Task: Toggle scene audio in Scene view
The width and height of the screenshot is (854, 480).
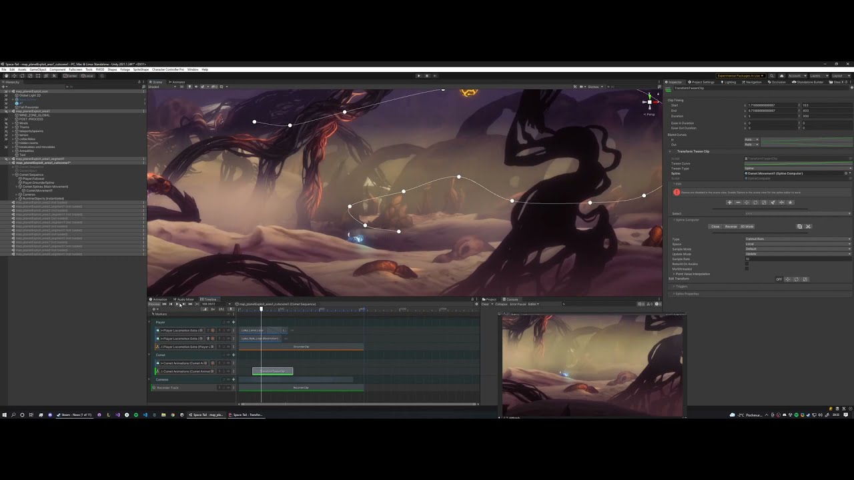Action: coord(196,87)
